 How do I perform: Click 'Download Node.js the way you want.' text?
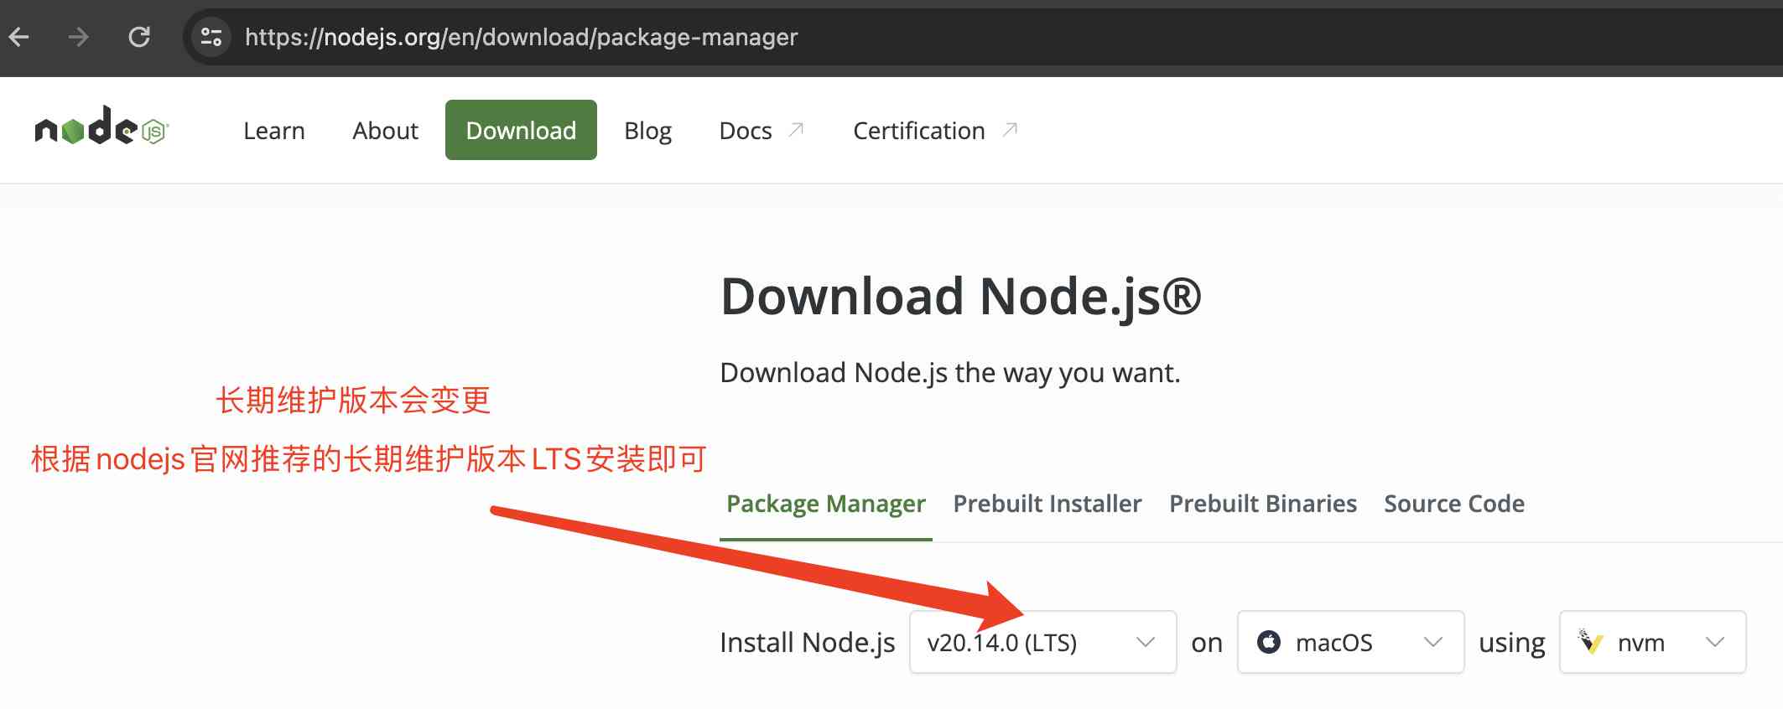pos(950,372)
